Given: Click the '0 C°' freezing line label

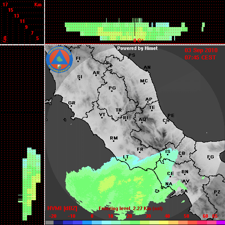Looking at the screenshot, I should point(138,40).
